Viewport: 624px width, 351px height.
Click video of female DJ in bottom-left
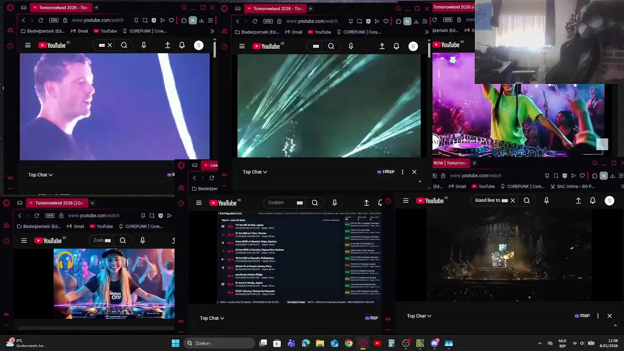pyautogui.click(x=114, y=284)
